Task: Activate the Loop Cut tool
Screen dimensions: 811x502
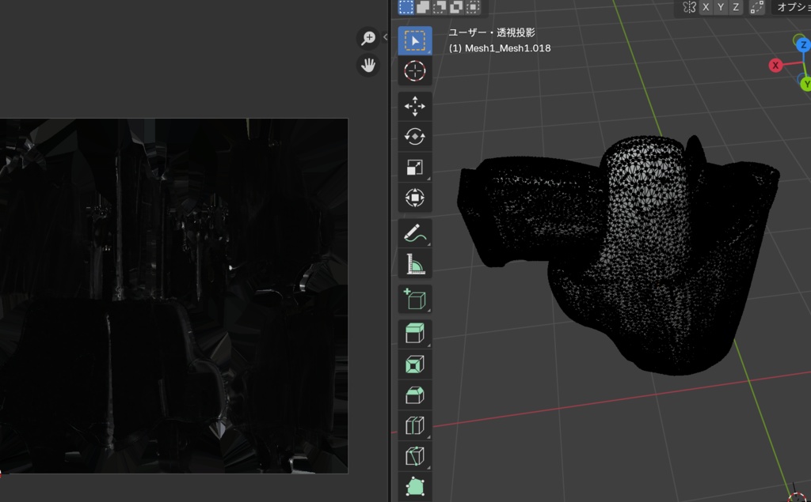Action: (414, 426)
